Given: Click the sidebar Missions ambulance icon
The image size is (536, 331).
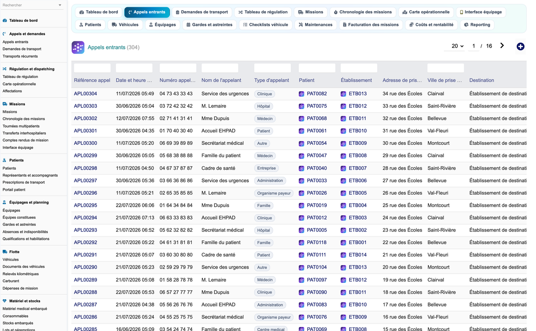Looking at the screenshot, I should 4,104.
